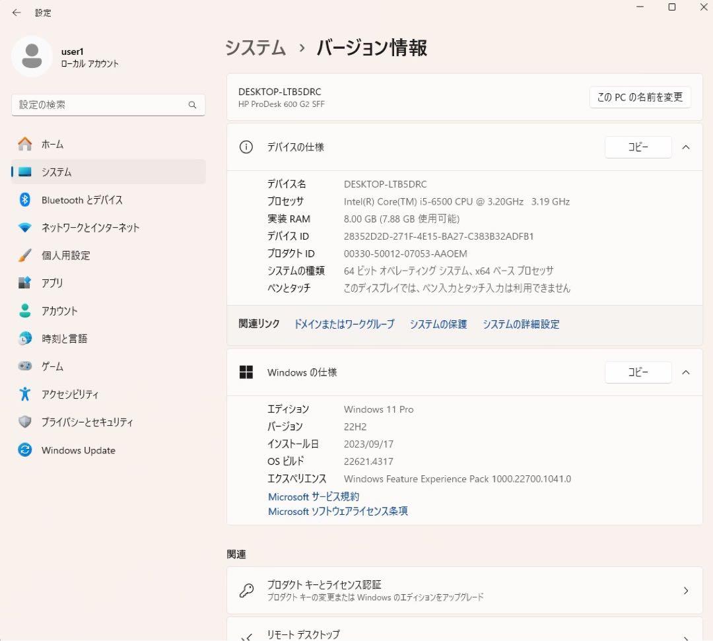Click この PC の名前を変更 button
Image resolution: width=713 pixels, height=641 pixels.
640,97
